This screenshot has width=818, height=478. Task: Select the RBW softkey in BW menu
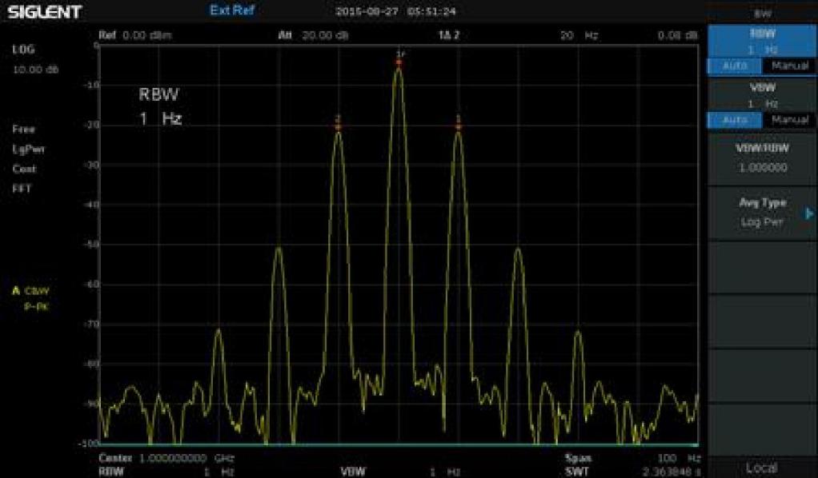click(762, 42)
